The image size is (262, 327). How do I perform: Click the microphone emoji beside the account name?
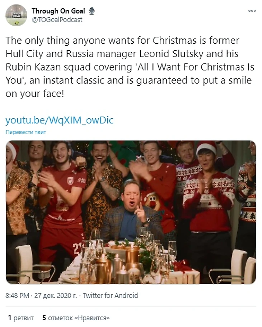point(92,11)
